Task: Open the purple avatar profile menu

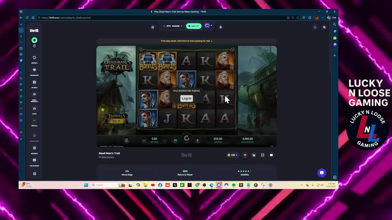Action: [208, 26]
